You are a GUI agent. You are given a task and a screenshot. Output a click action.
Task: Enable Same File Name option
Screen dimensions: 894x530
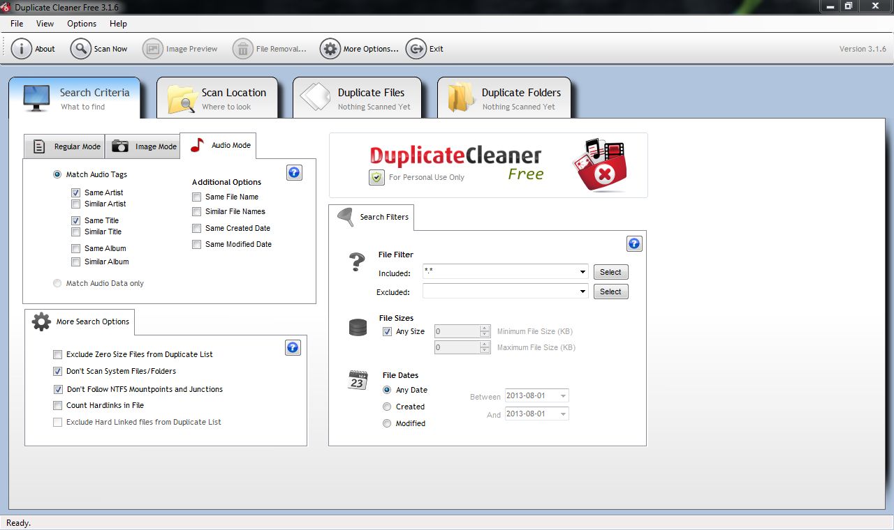point(197,197)
